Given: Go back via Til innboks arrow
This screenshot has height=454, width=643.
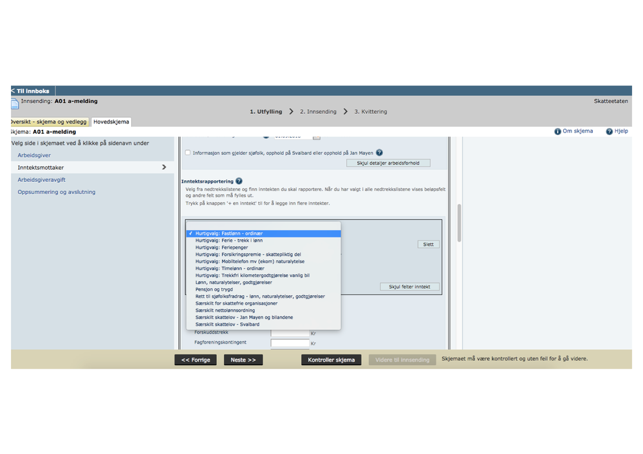Looking at the screenshot, I should click(x=13, y=91).
